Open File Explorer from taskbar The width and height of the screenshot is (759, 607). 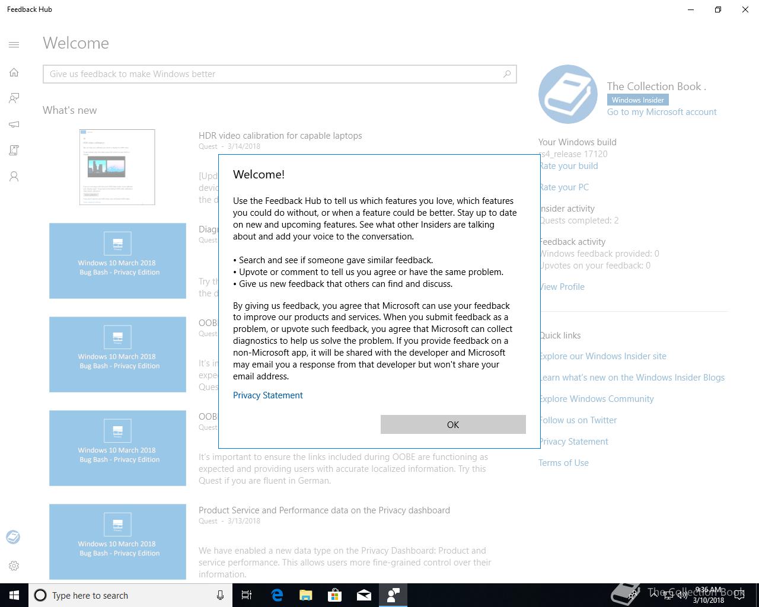(x=306, y=595)
